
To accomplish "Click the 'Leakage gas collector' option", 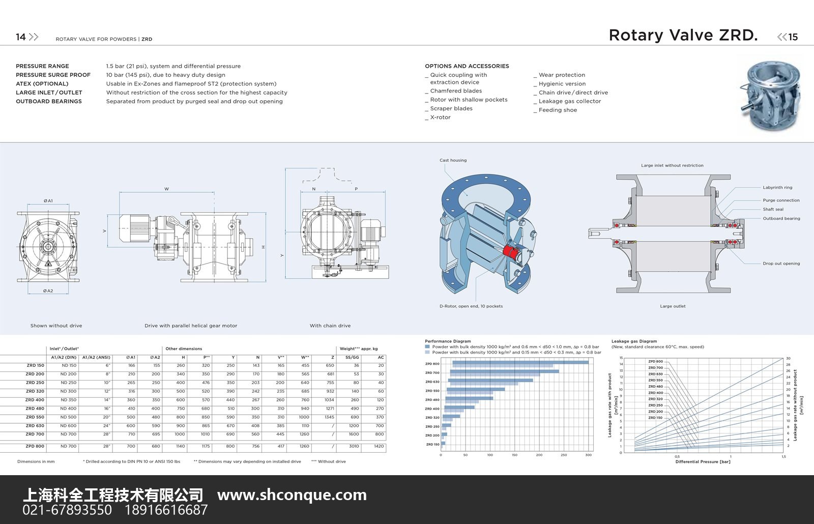I will tap(570, 101).
